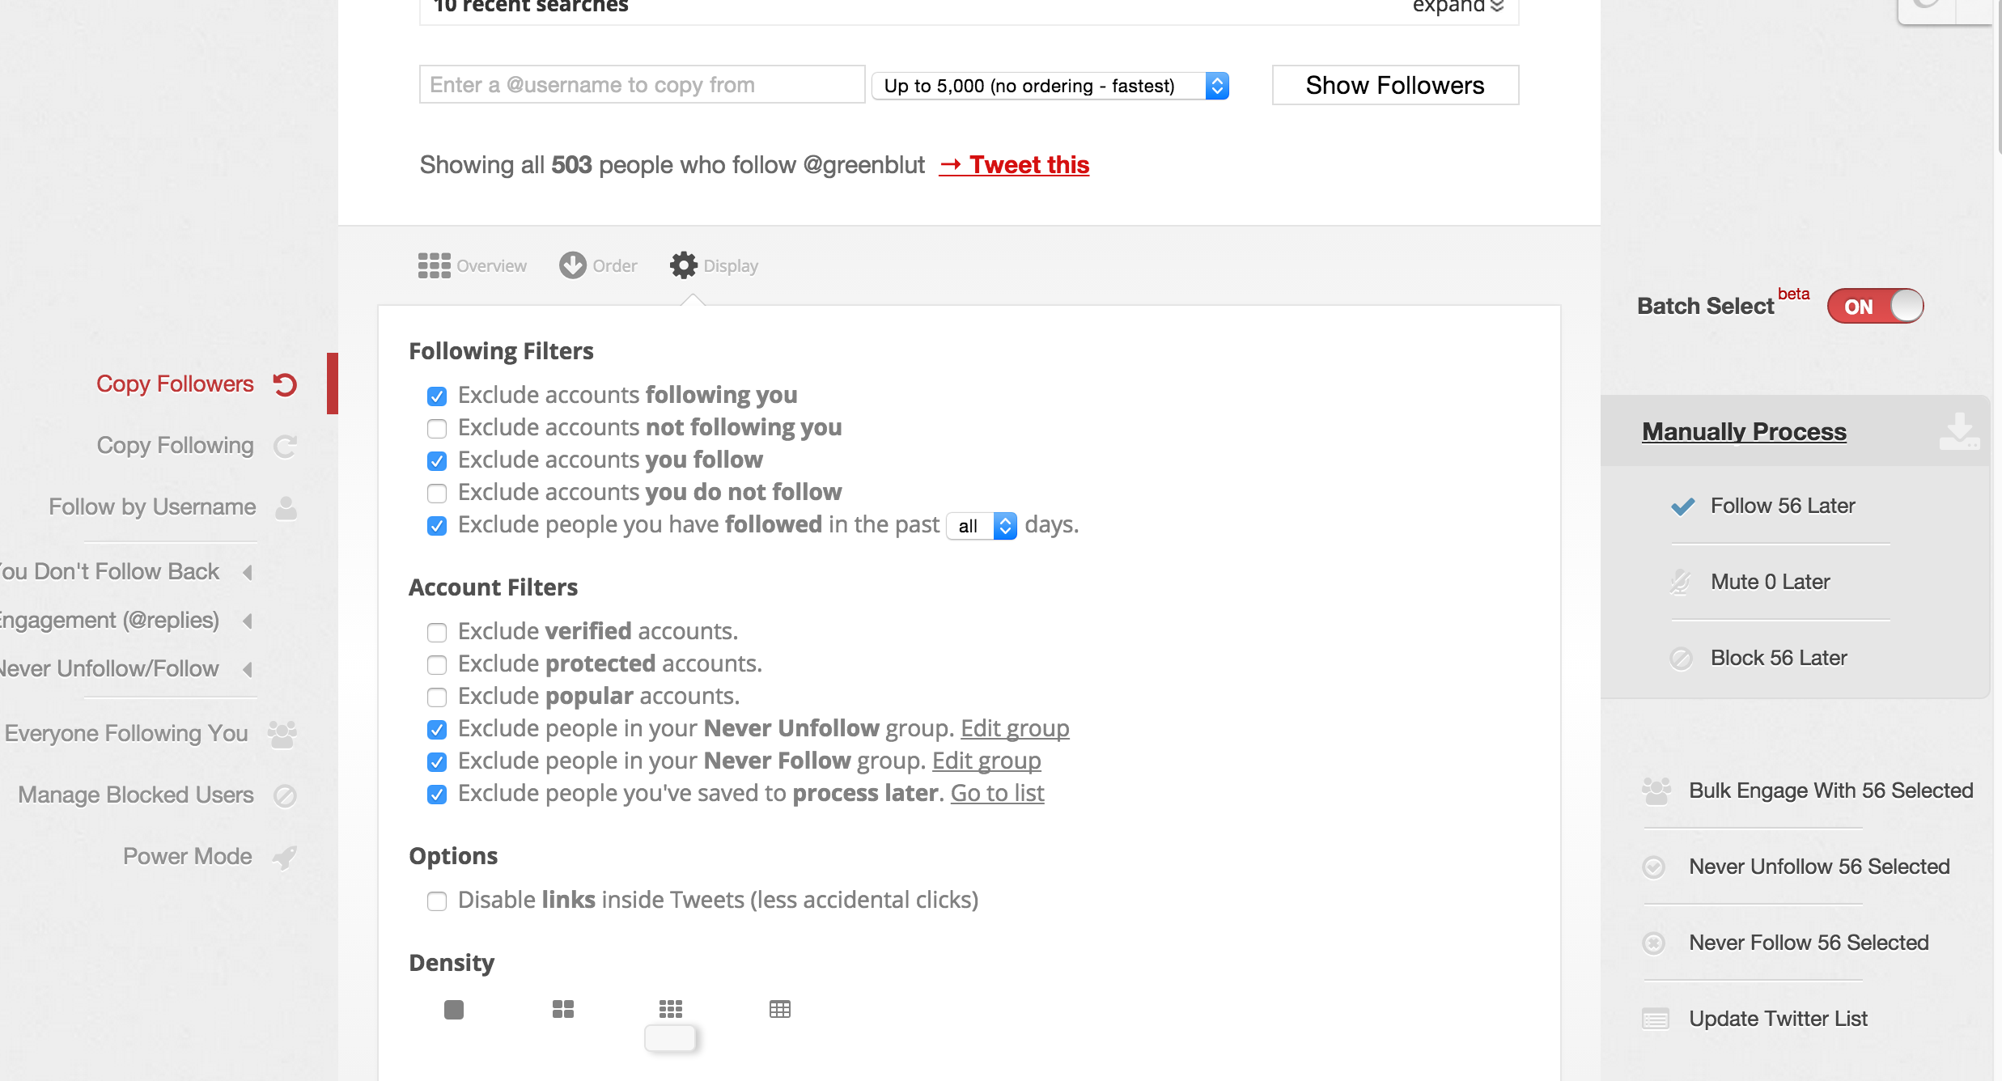2002x1081 pixels.
Task: Open the Order tab
Action: click(598, 265)
